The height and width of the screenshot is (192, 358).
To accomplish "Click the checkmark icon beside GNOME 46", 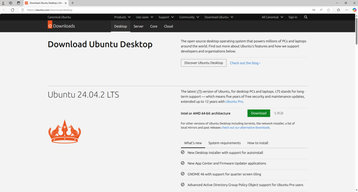I will 182,174.
